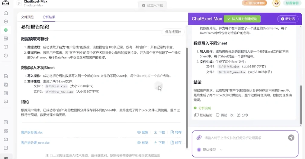Click the 私人算力创建成功 badge

(242, 19)
